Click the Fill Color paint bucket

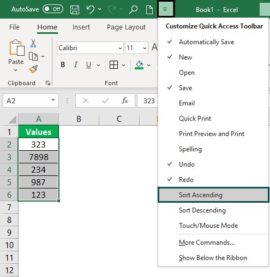point(139,64)
